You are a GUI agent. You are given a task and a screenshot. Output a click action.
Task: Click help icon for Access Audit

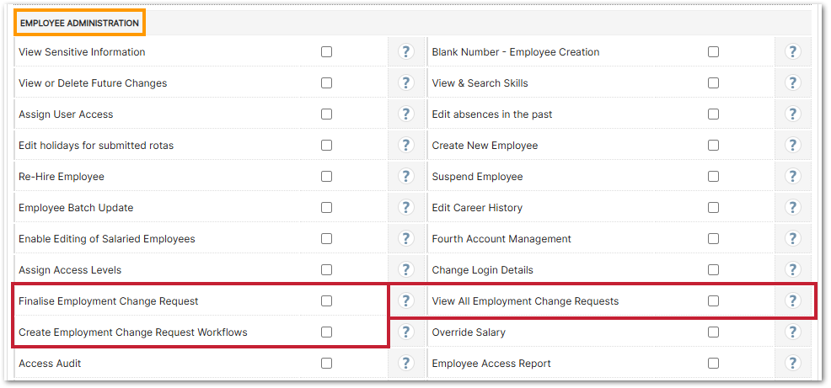point(406,364)
